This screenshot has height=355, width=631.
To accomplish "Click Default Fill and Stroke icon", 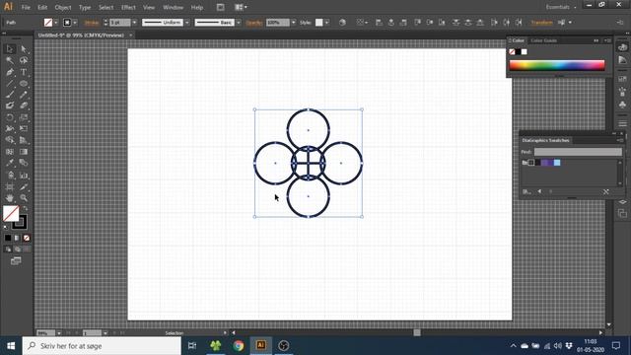I will point(6,228).
